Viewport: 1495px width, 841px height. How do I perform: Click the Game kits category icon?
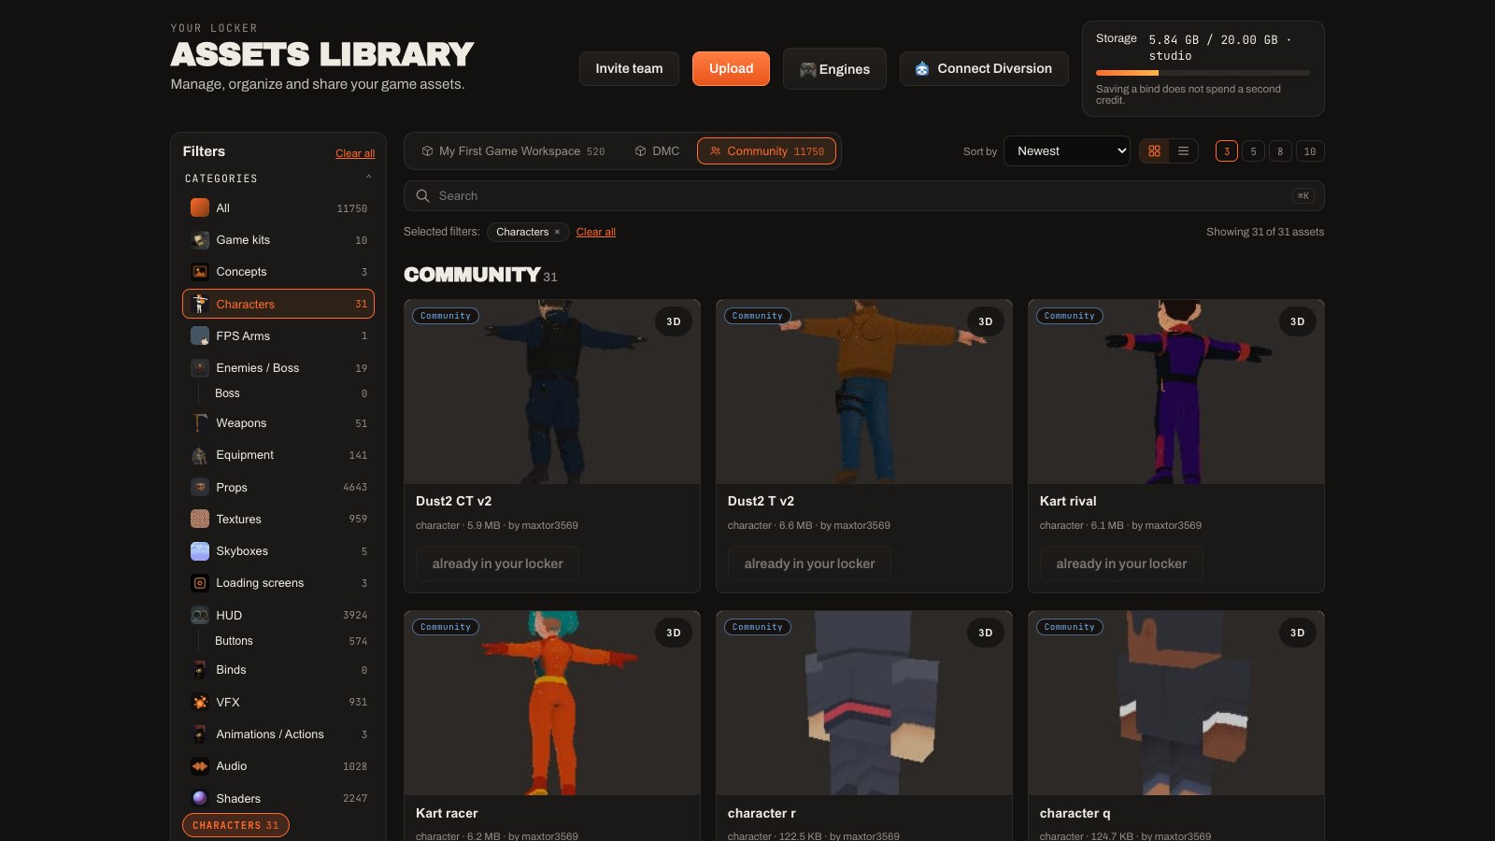[200, 240]
